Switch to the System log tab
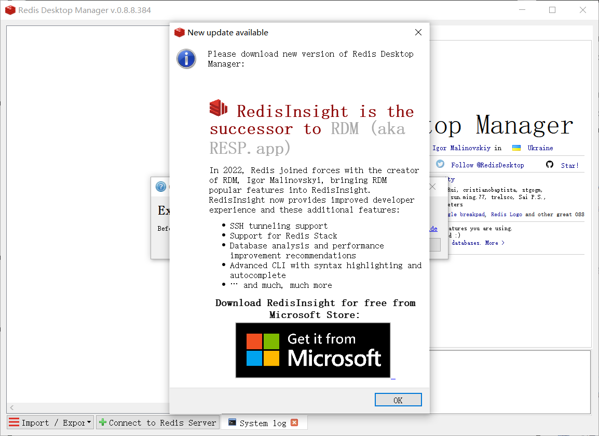This screenshot has height=436, width=599. click(263, 423)
